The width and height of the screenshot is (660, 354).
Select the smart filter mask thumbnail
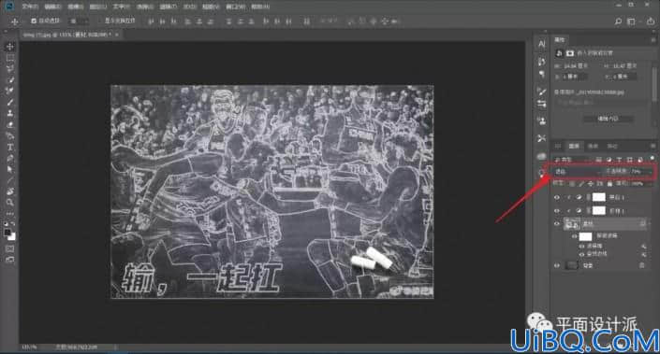click(x=586, y=236)
